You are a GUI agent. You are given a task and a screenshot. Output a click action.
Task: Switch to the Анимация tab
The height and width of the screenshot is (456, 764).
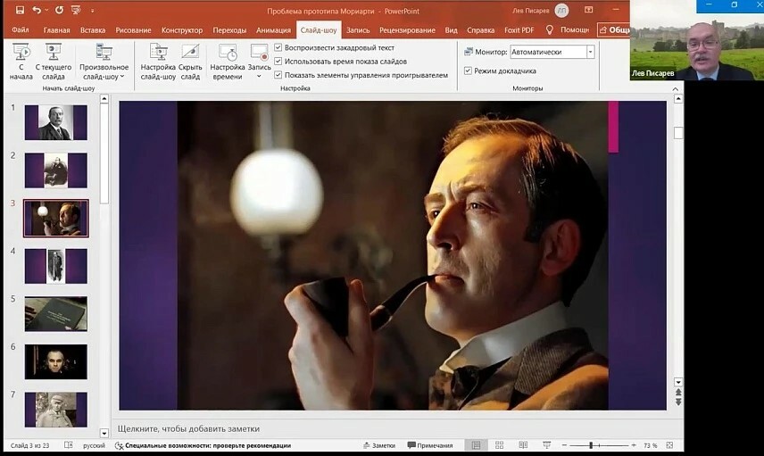[x=273, y=29]
